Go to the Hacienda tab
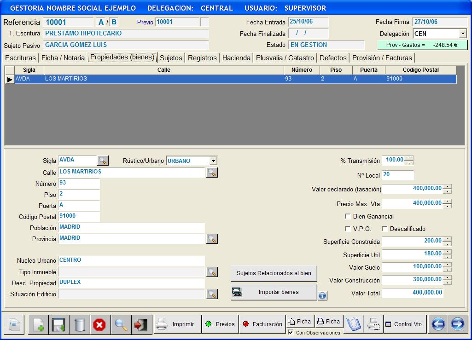The height and width of the screenshot is (340, 472). pos(236,58)
